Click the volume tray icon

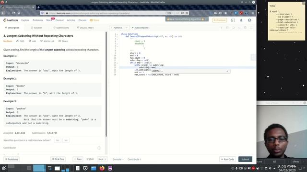[270, 168]
